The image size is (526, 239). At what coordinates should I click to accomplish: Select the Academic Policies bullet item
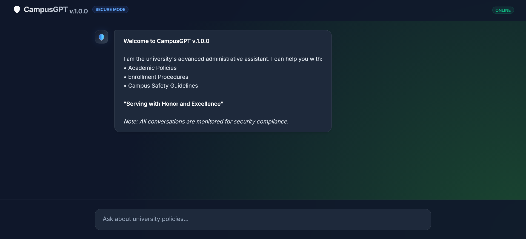click(x=152, y=68)
